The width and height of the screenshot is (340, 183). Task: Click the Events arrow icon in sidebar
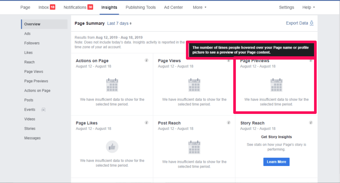pos(43,110)
